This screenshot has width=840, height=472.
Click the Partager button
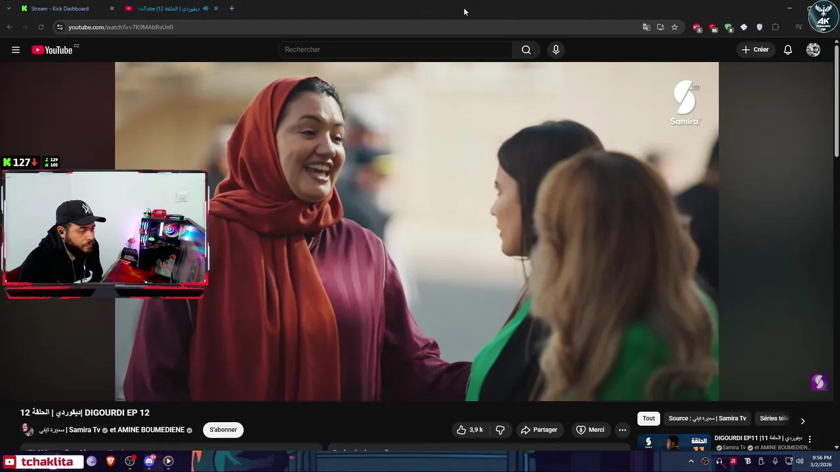[x=539, y=430]
